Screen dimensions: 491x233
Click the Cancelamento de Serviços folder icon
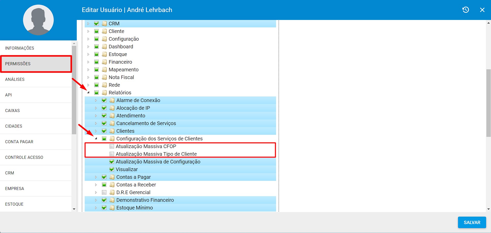(112, 123)
